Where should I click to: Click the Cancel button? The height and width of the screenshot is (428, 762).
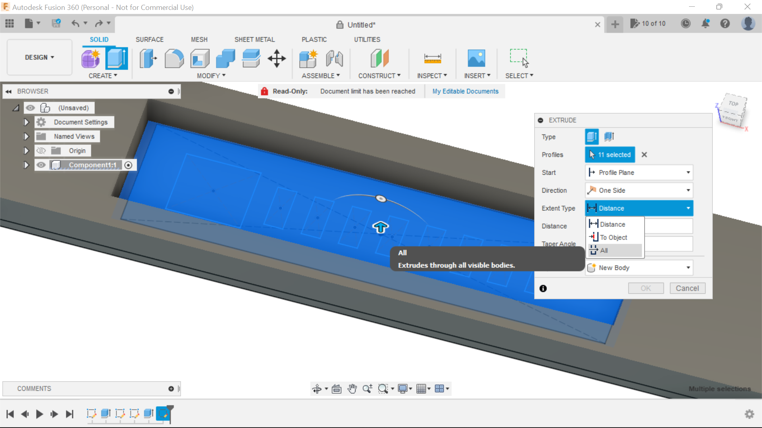coord(687,288)
